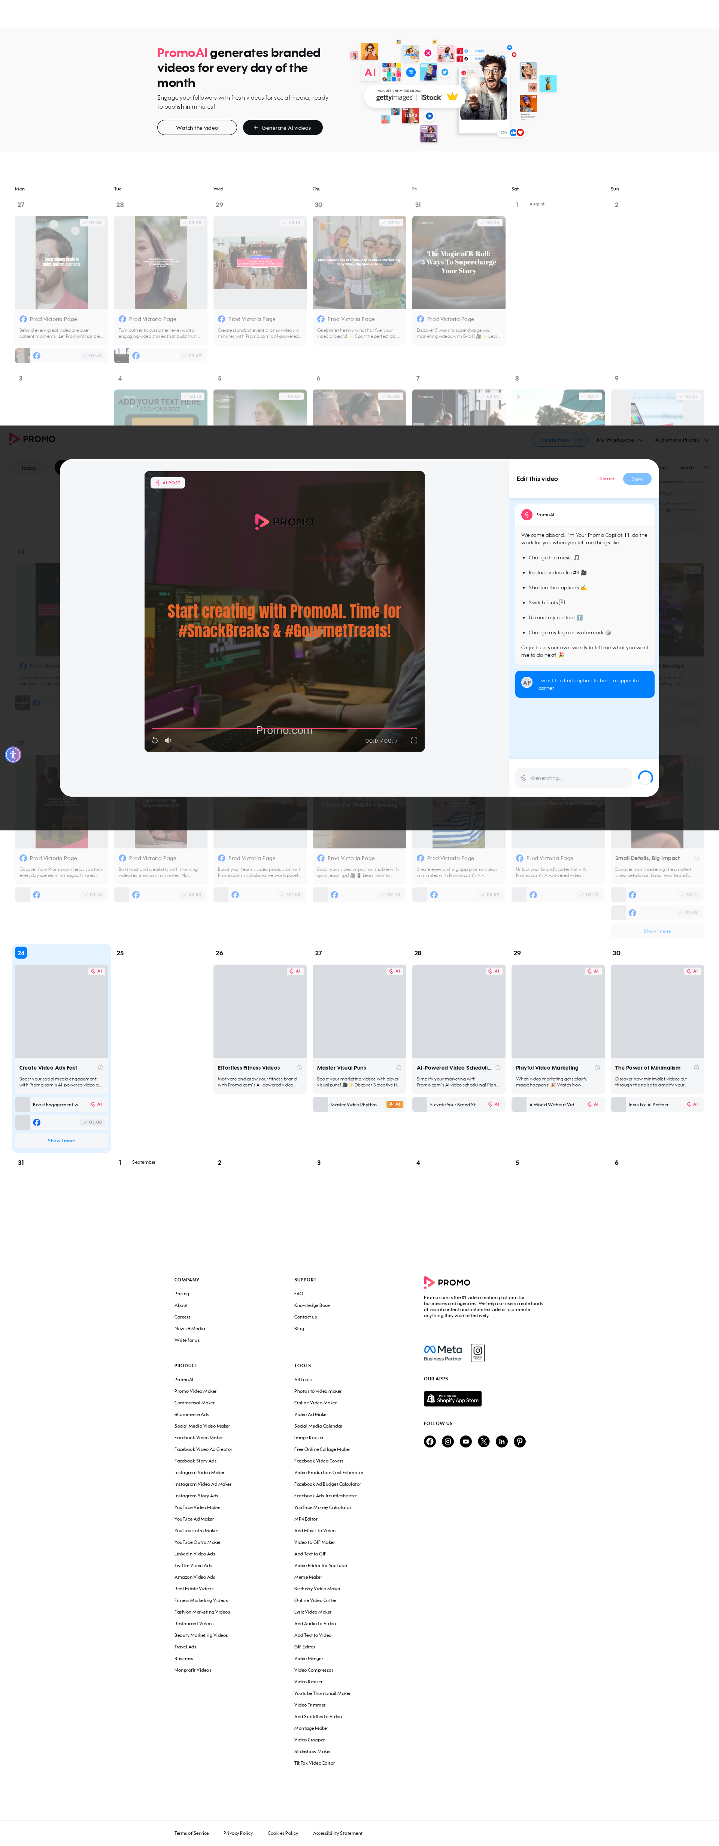The image size is (719, 1846).
Task: Open the PromoAI link under Product
Action: pos(183,1380)
